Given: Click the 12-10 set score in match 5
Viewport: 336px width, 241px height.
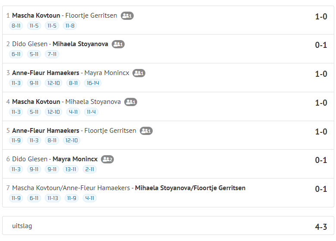Looking at the screenshot, I should [x=72, y=141].
